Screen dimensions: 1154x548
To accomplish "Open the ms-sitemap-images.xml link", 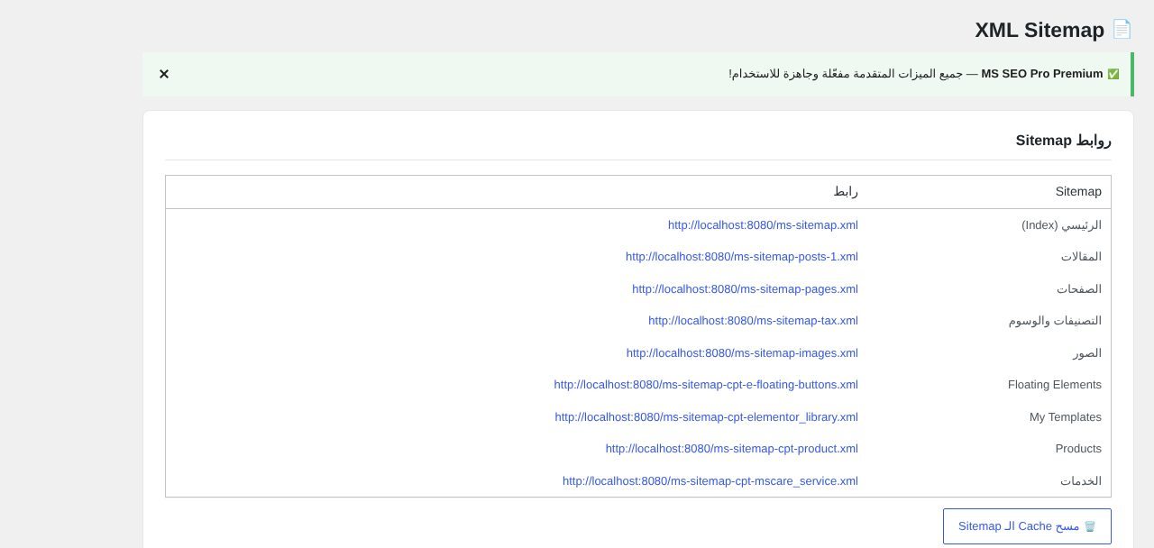I will coord(742,353).
